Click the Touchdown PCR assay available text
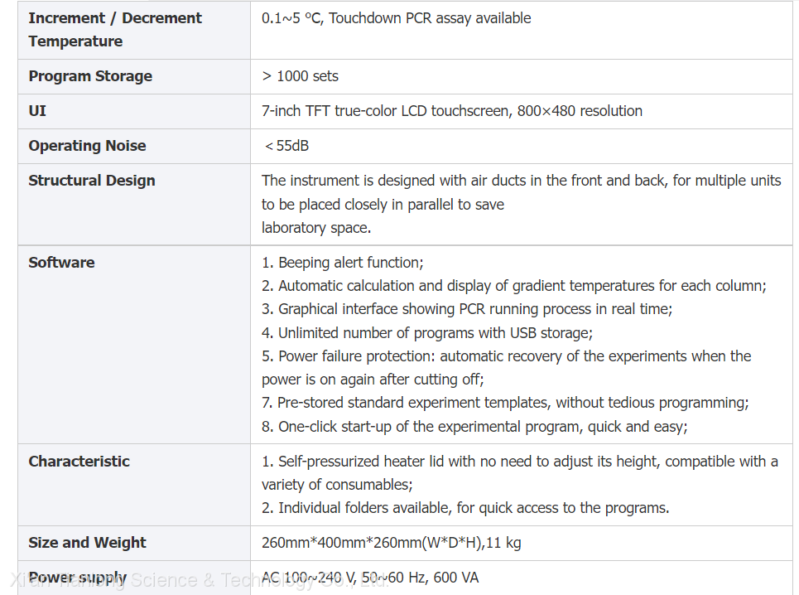Screen dimensions: 799x595 (x=430, y=18)
